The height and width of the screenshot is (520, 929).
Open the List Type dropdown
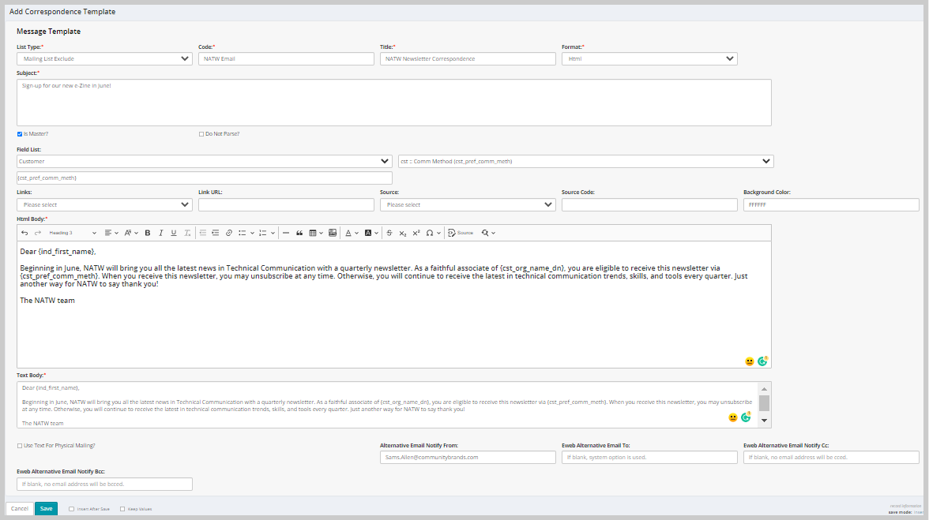[x=104, y=58]
